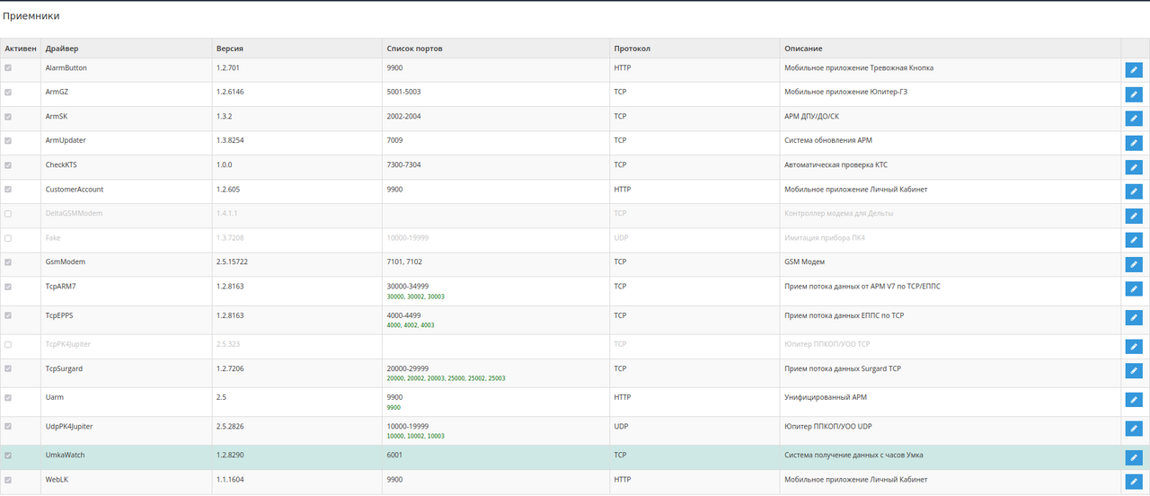Screen dimensions: 1150x496
Task: Select the CustomerAccount driver name
Action: click(x=75, y=190)
